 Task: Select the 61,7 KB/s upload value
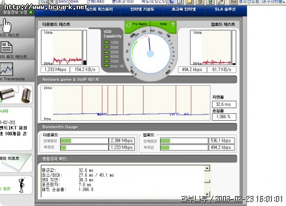coord(222,70)
